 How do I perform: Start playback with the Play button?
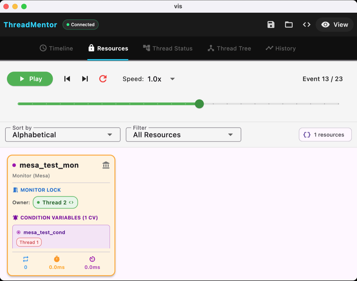tap(30, 79)
